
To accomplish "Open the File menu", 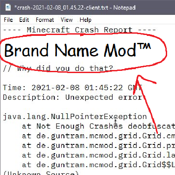I will [x=8, y=20].
